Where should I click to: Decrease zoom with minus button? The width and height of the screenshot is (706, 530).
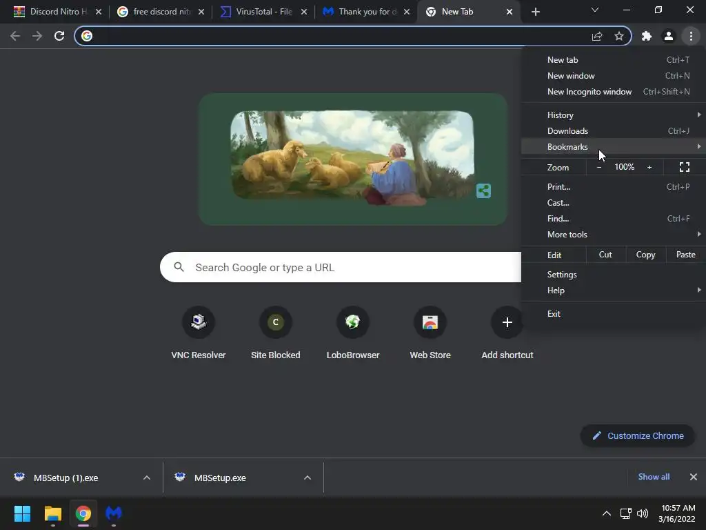point(599,167)
